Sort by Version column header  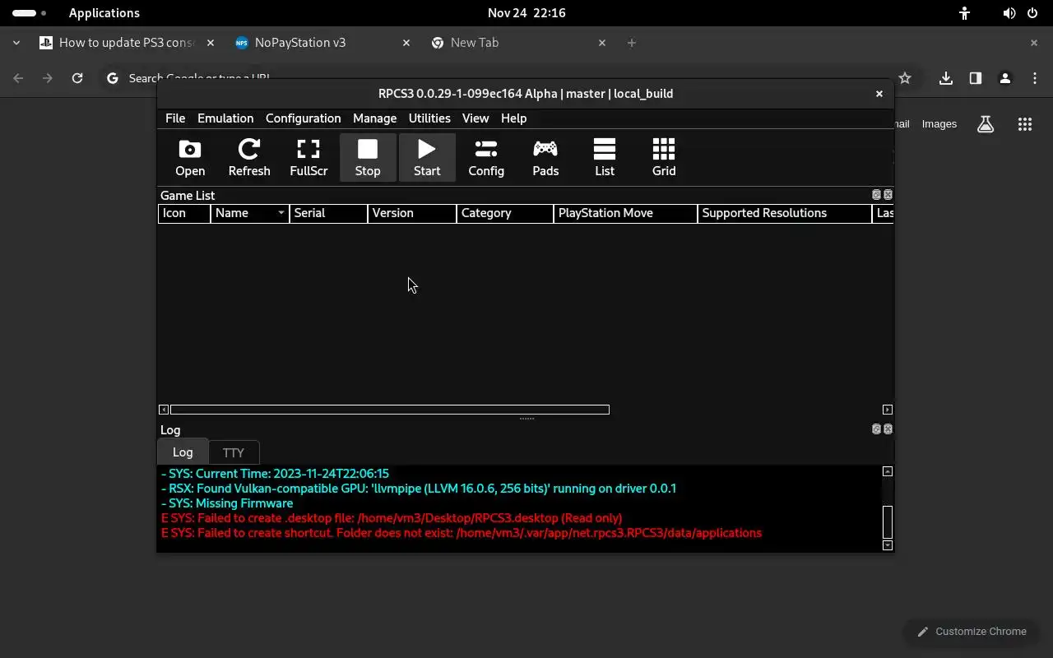tap(412, 213)
